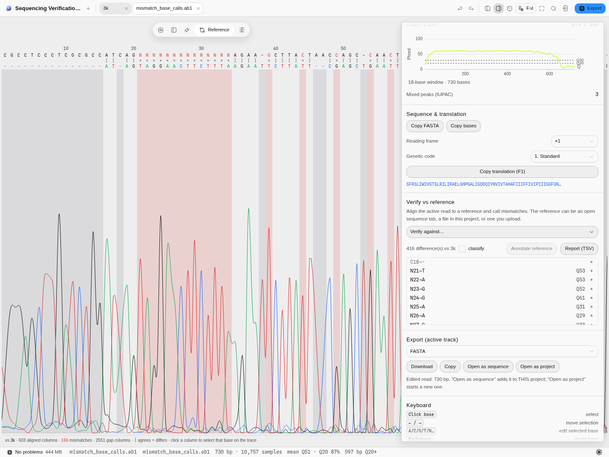Select the N21→T difference row
The width and height of the screenshot is (609, 457).
coord(502,271)
